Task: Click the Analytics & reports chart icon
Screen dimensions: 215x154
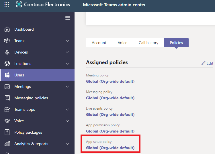Action: coord(7,144)
